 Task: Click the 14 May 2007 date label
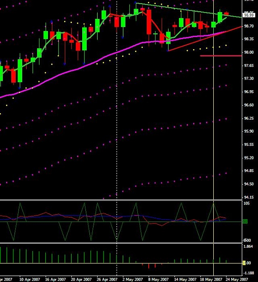(185, 279)
